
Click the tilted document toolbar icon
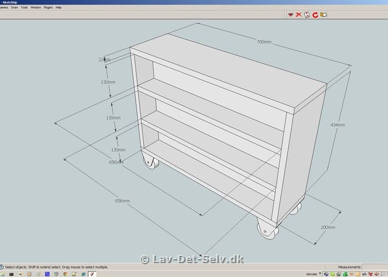tap(307, 14)
